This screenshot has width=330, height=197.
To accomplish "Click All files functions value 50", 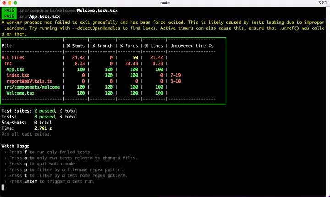I will tap(135, 57).
